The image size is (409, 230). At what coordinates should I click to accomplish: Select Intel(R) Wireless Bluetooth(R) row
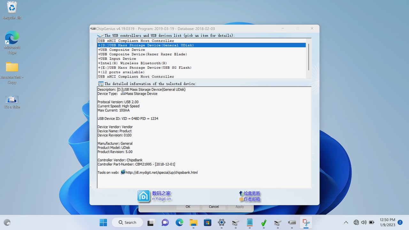click(201, 63)
